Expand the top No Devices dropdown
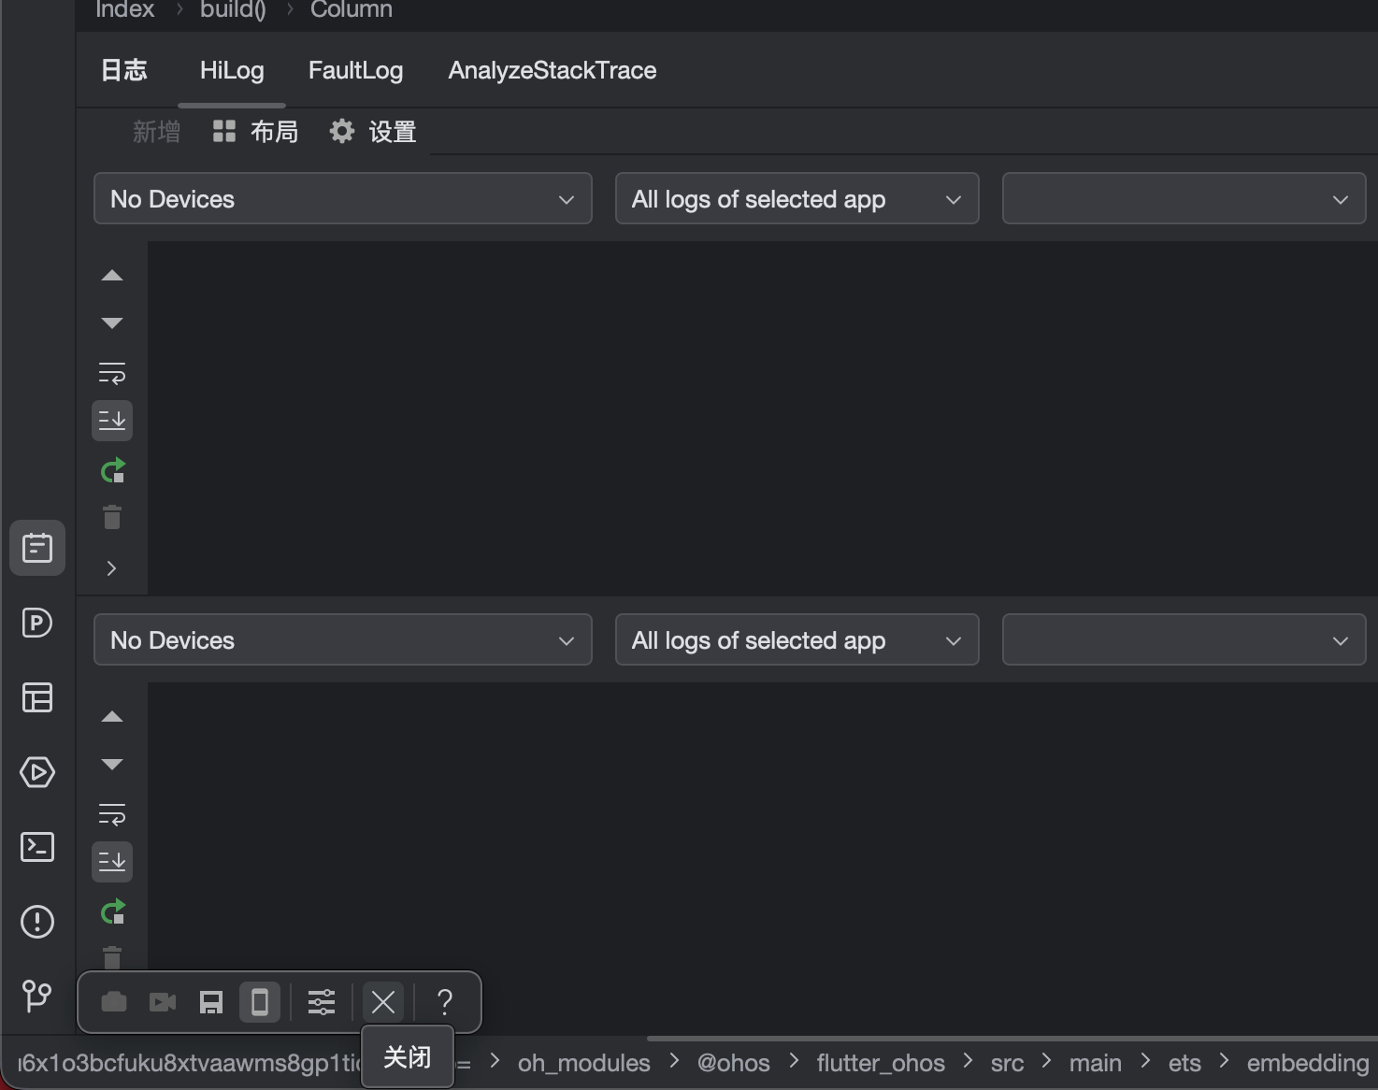 click(x=342, y=199)
